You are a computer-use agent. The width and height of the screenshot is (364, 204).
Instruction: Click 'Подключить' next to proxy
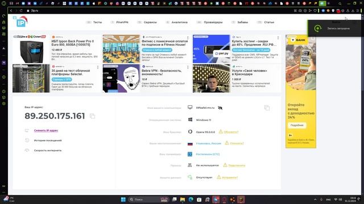237,165
